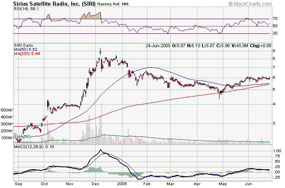Click the price axis label 5
Screen dimensions: 285x188
274,90
